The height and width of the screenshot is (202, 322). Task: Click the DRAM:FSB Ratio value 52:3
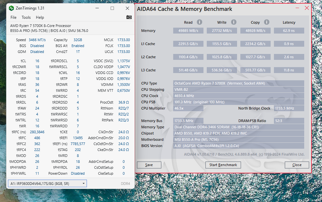(x=289, y=121)
